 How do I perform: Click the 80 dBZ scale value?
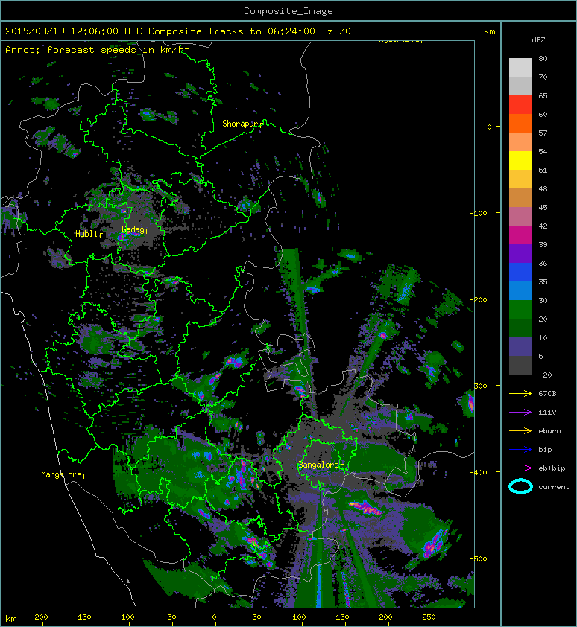(543, 58)
